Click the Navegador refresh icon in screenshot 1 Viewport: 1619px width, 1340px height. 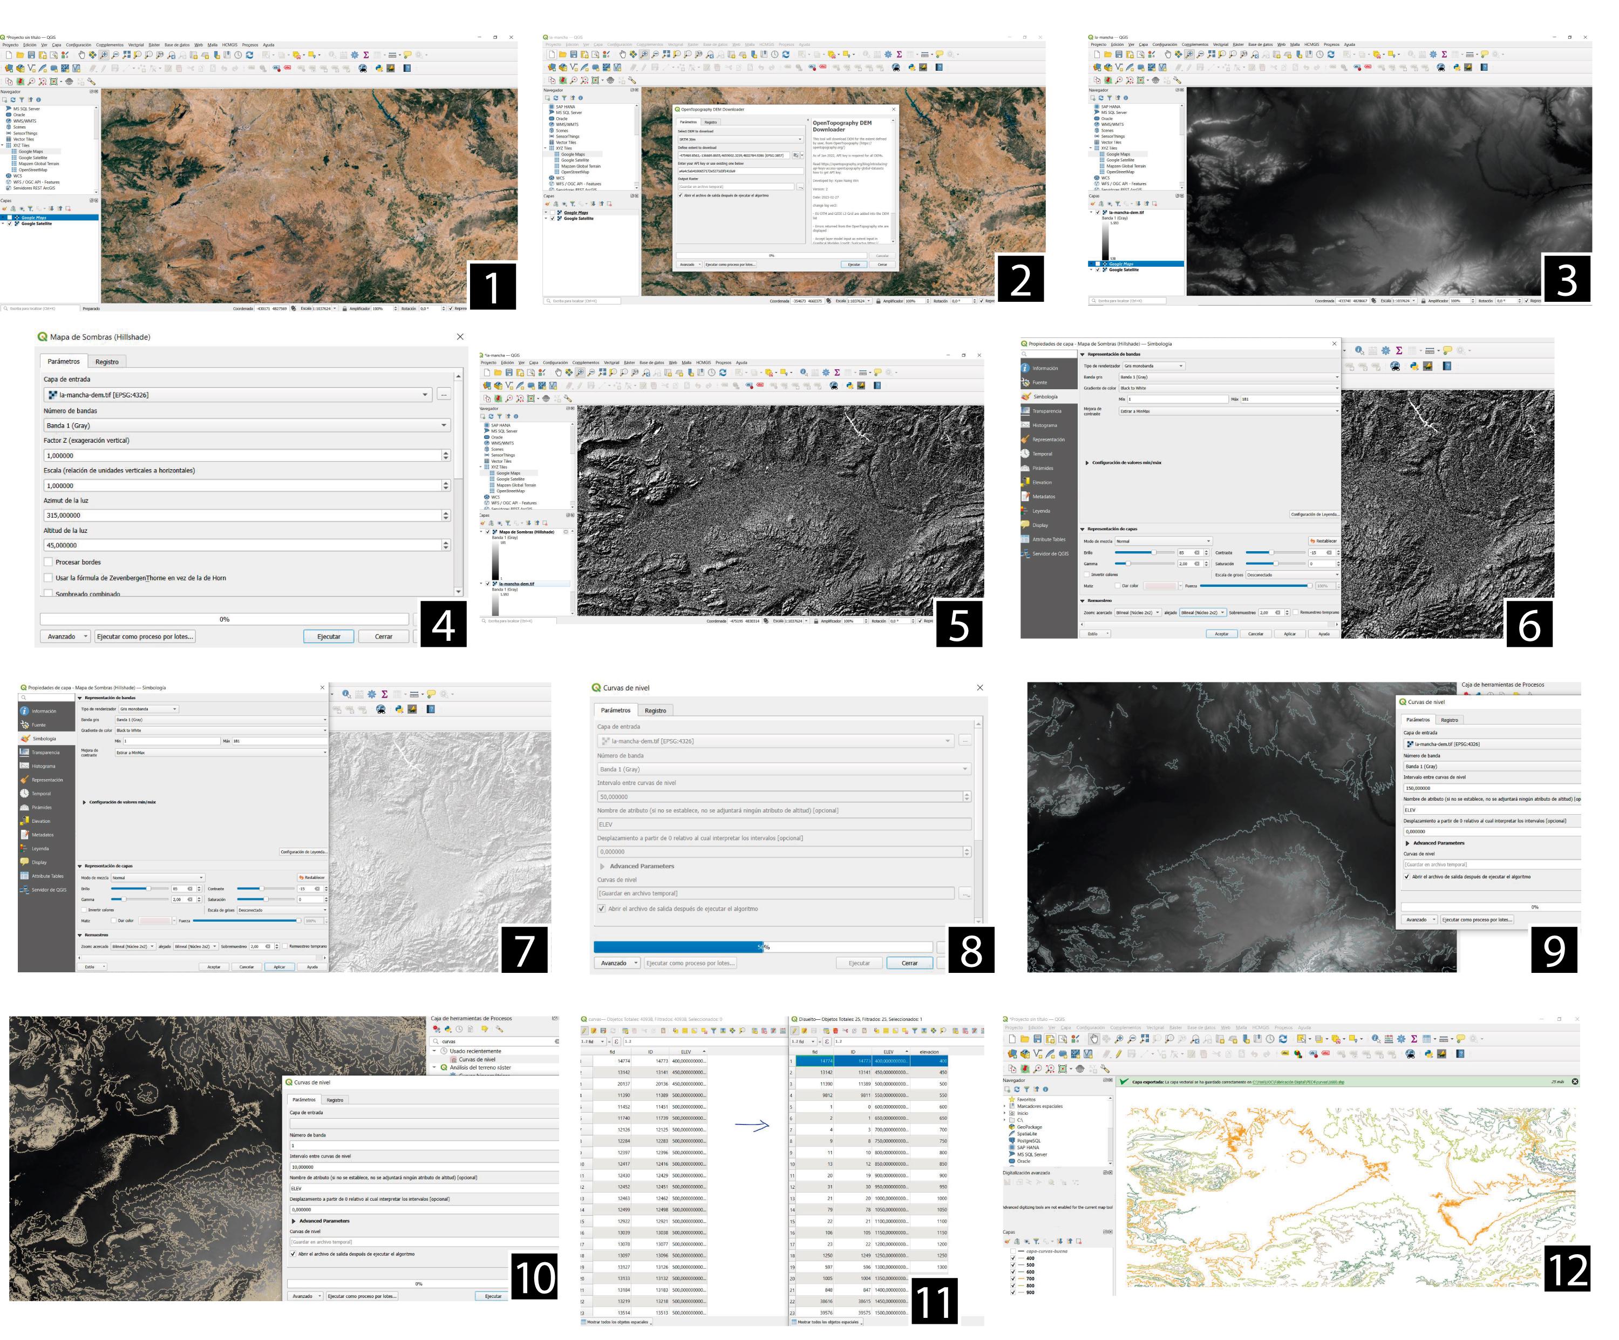pos(13,99)
